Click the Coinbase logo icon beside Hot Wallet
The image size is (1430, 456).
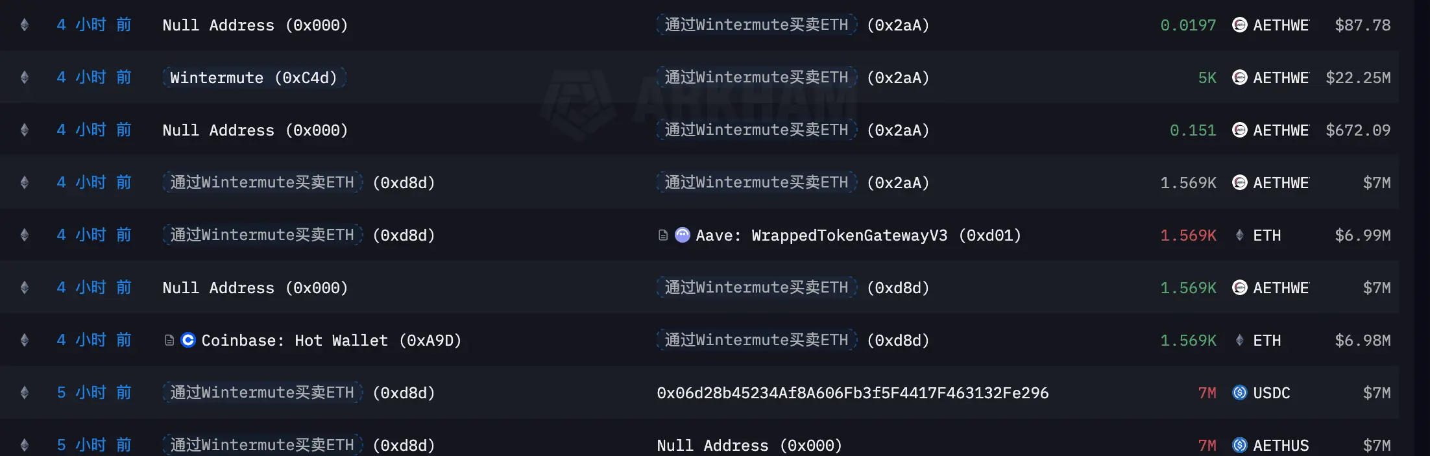coord(188,340)
